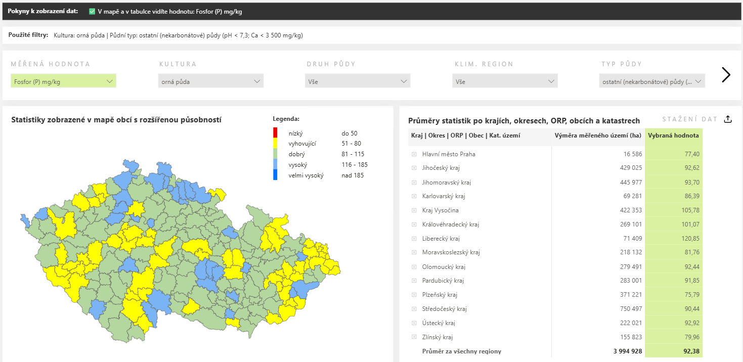743x362 pixels.
Task: Toggle the green Fosfor value checkbox
Action: pyautogui.click(x=92, y=11)
